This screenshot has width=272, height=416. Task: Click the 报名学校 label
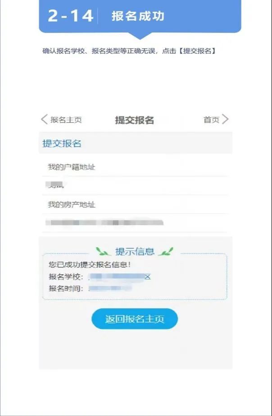point(66,277)
